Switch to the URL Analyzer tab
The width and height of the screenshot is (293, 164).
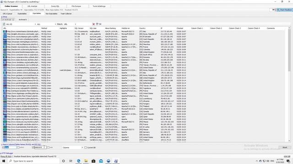33,6
